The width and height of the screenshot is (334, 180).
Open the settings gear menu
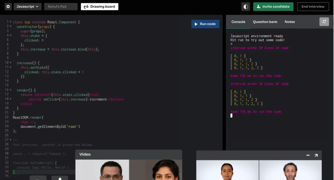(8, 7)
